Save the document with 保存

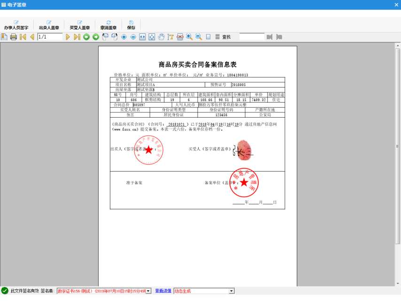tap(131, 25)
